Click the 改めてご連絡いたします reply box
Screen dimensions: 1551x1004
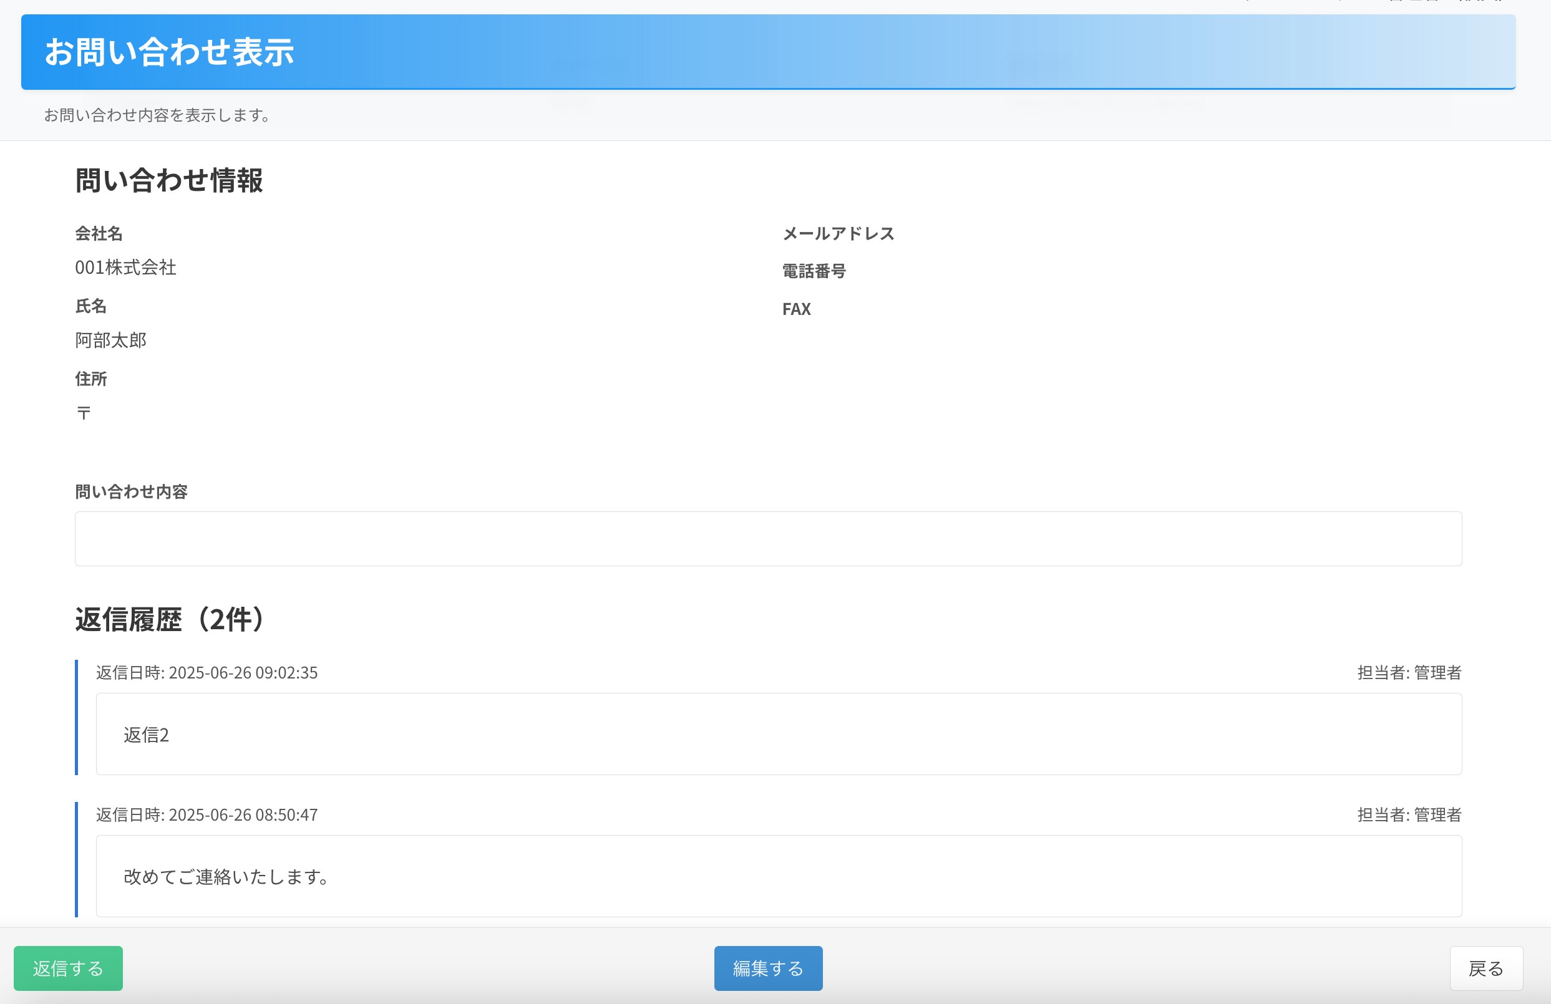778,876
